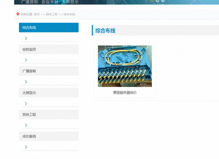Viewport: 219px width, 159px height.
Task: Expand the chevron under 广播音响
Action: (x=26, y=82)
